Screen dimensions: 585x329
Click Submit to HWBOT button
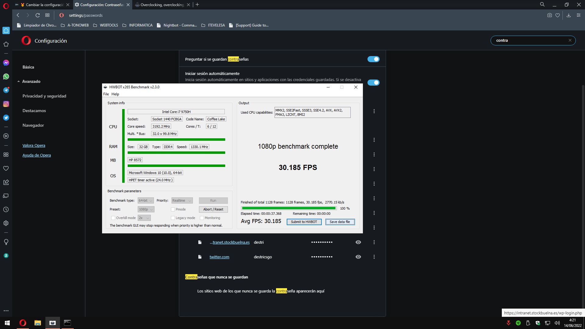tap(304, 222)
